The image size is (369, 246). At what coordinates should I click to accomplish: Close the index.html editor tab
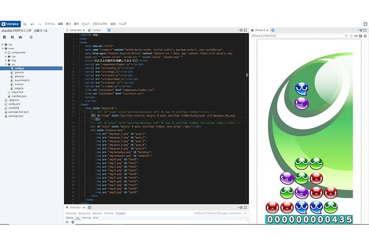tap(84, 31)
